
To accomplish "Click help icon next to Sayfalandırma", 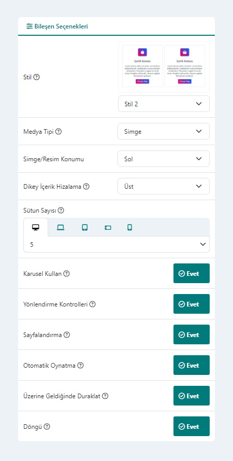I will click(67, 335).
